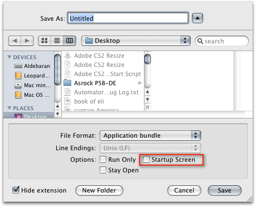This screenshot has width=256, height=207.
Task: Click the search field
Action: coord(222,41)
